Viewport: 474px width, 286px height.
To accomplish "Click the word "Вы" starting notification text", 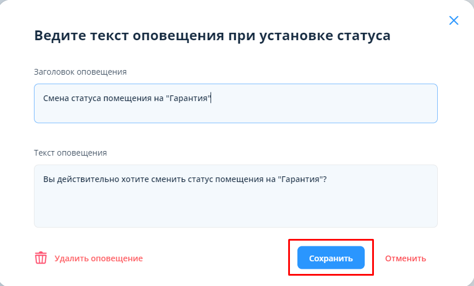I will pyautogui.click(x=49, y=179).
